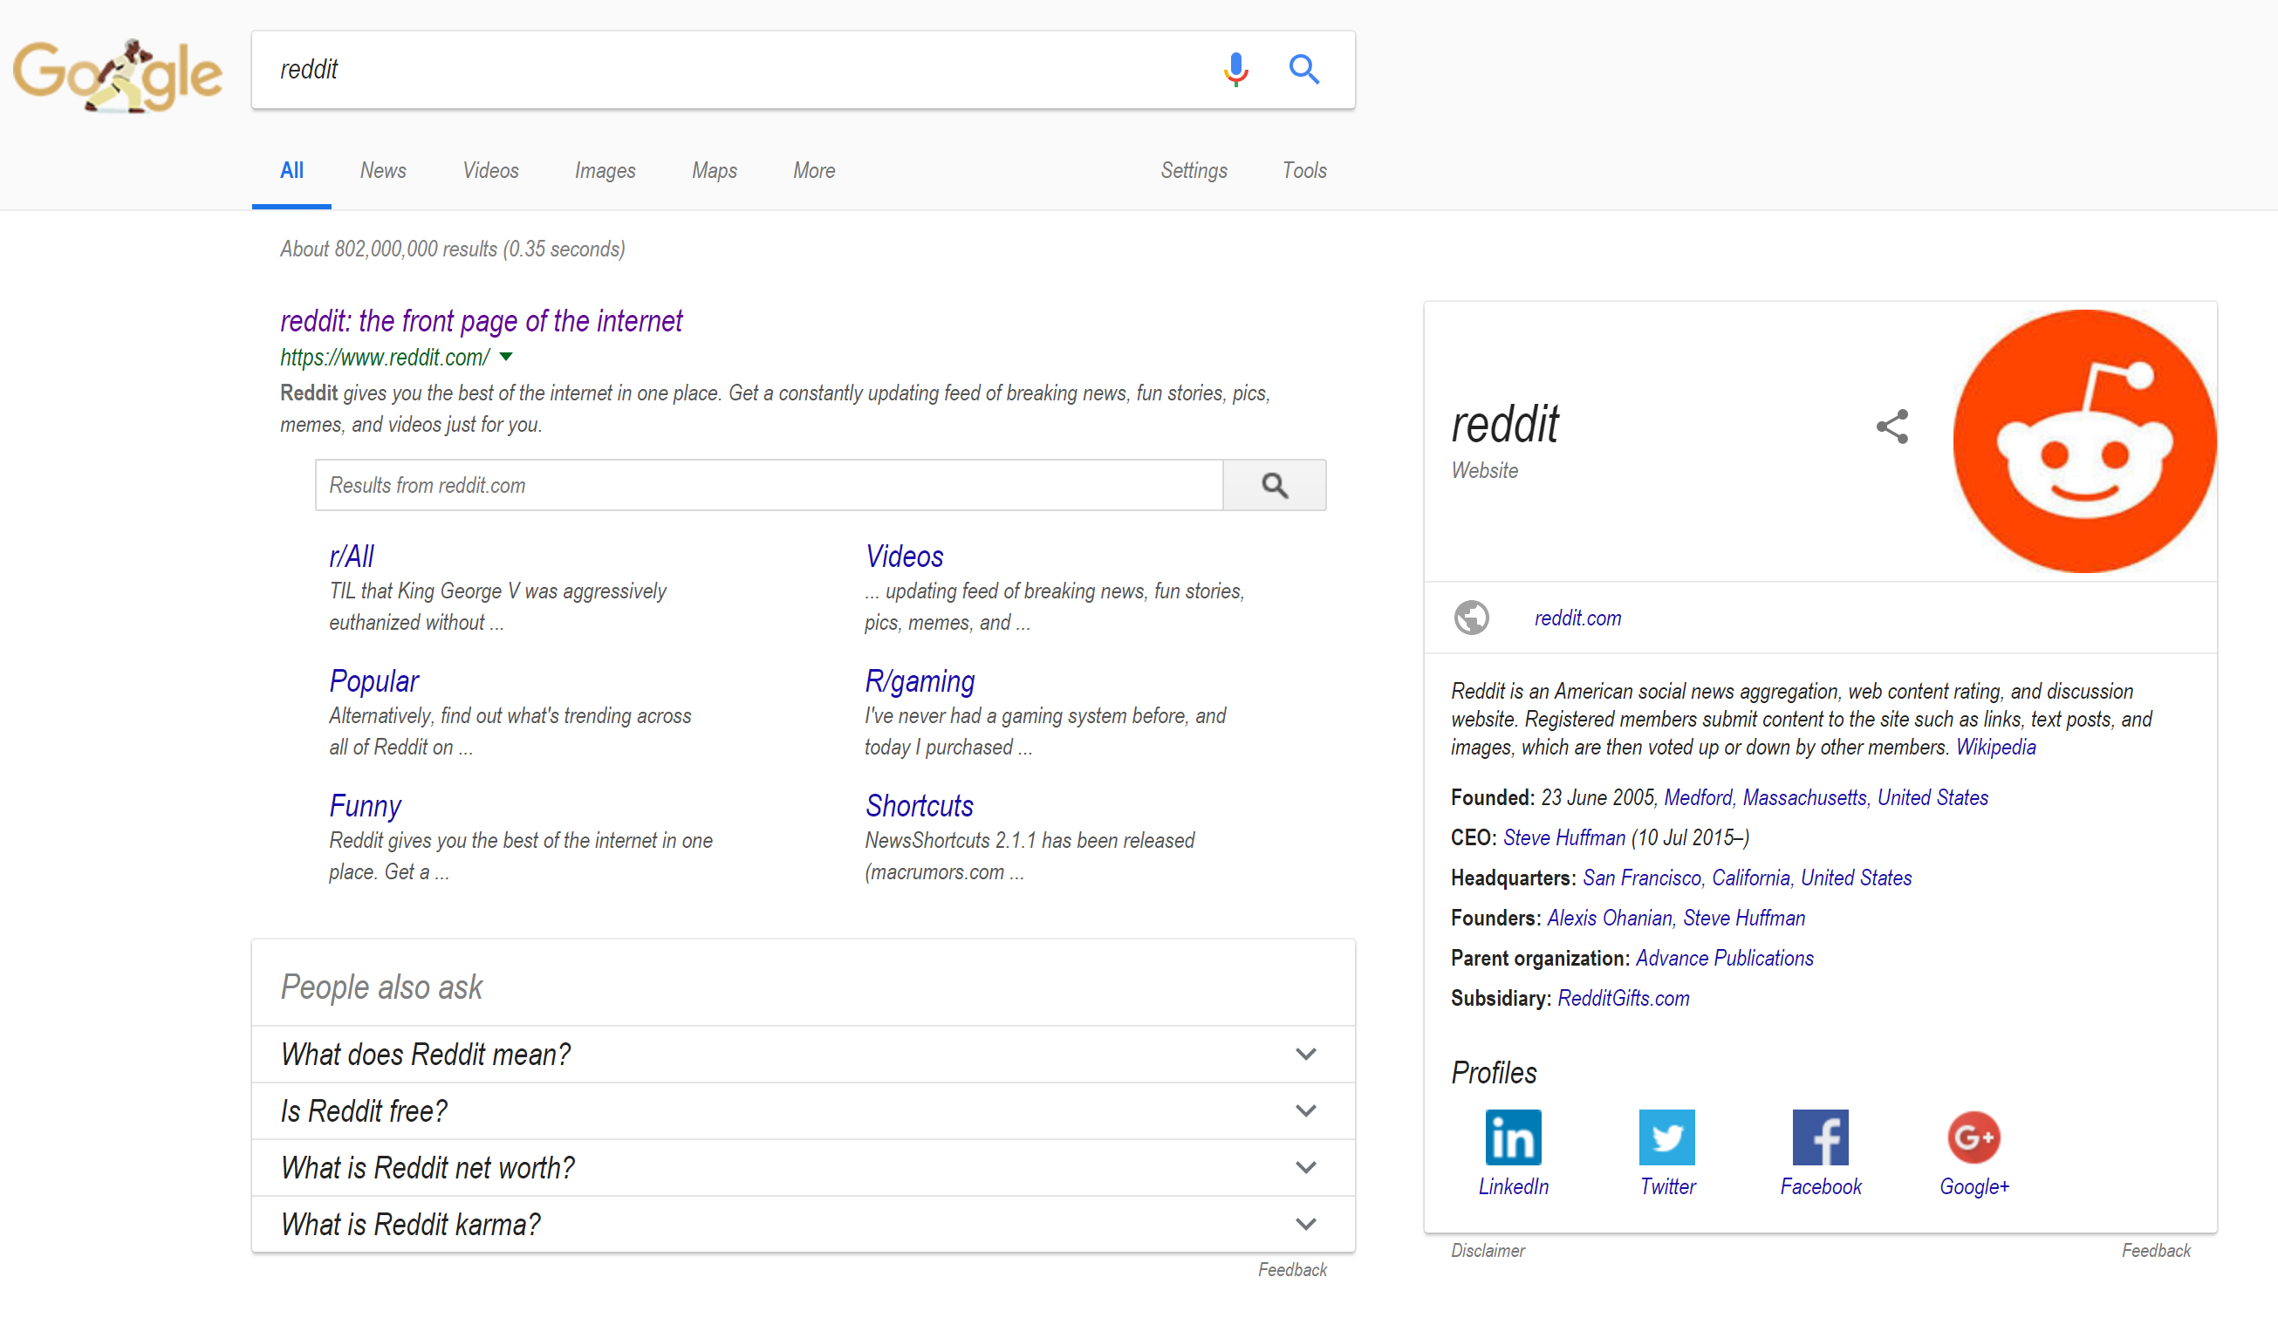Click the share icon in knowledge panel
The height and width of the screenshot is (1325, 2278).
[1892, 427]
